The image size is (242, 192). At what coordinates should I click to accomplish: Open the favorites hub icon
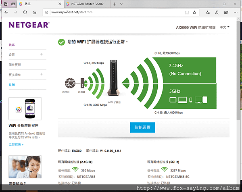tap(208, 13)
